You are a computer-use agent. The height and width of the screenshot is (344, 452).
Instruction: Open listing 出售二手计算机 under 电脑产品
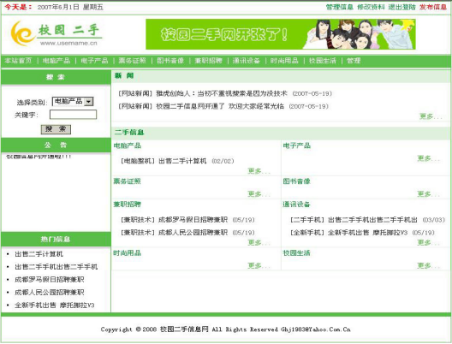(x=182, y=161)
